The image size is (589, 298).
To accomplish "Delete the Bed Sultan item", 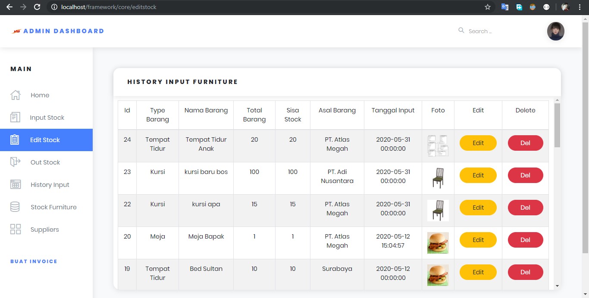I will pos(525,272).
